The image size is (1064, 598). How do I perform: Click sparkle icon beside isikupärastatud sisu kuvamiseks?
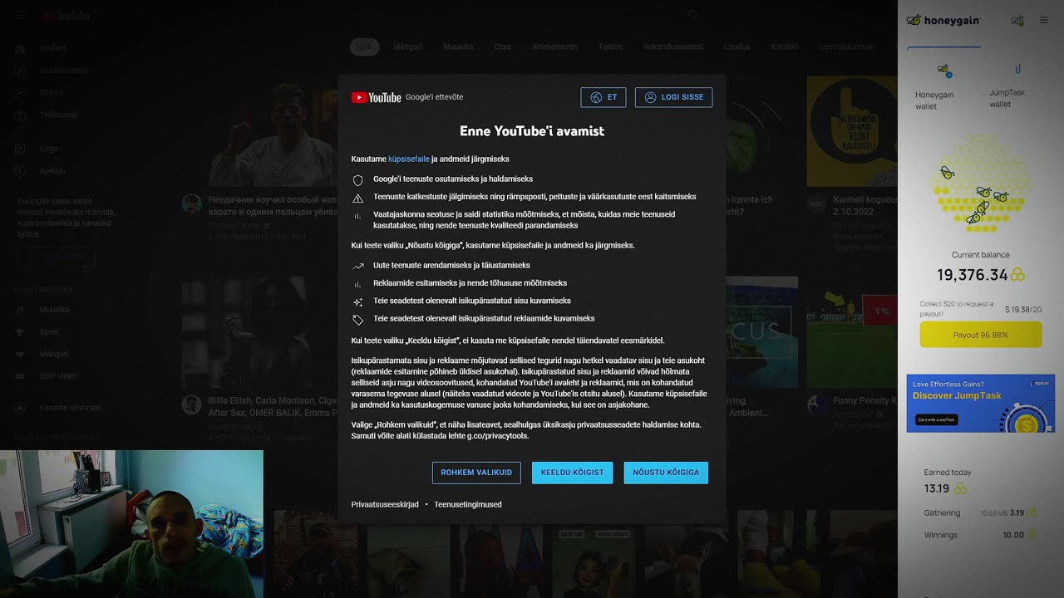pos(358,301)
